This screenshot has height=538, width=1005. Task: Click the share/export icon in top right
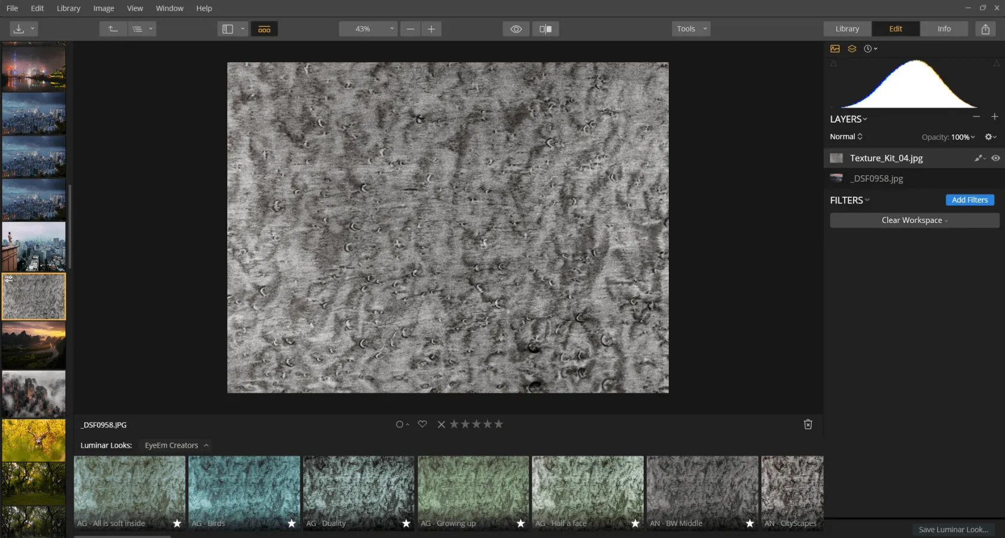point(985,29)
